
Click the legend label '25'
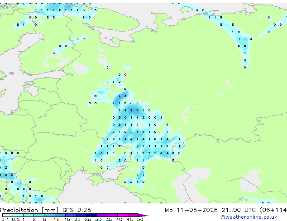(88, 219)
